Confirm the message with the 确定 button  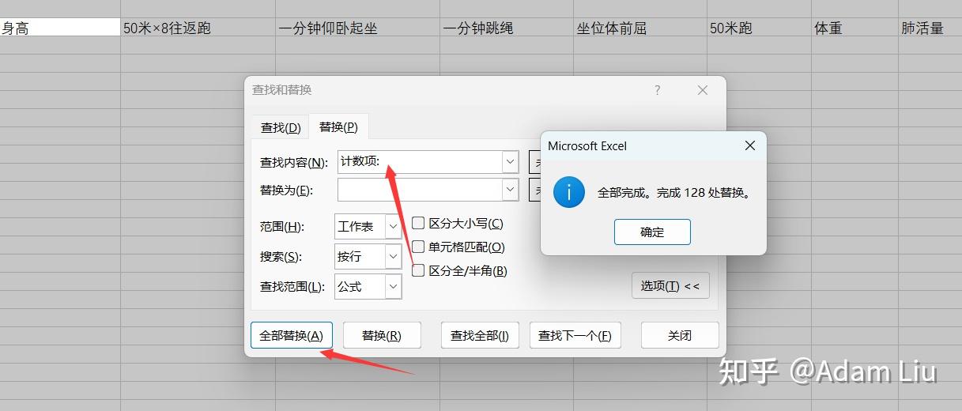(x=652, y=232)
